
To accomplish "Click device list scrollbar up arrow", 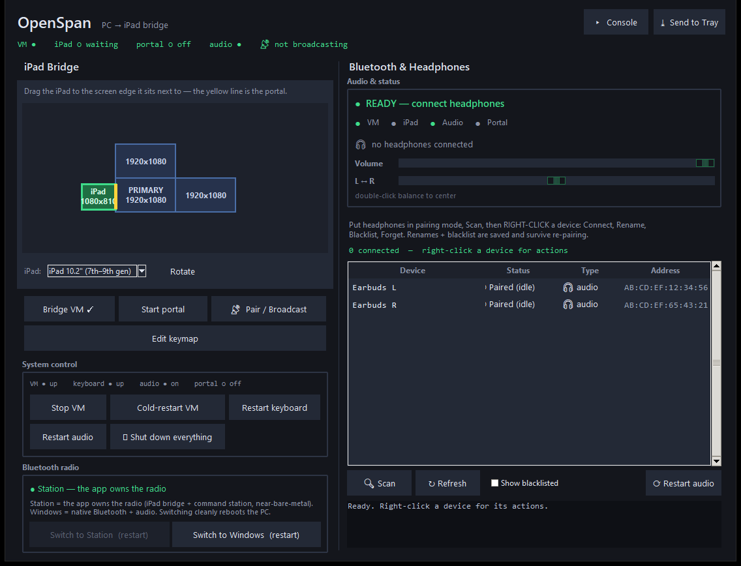I will 716,266.
